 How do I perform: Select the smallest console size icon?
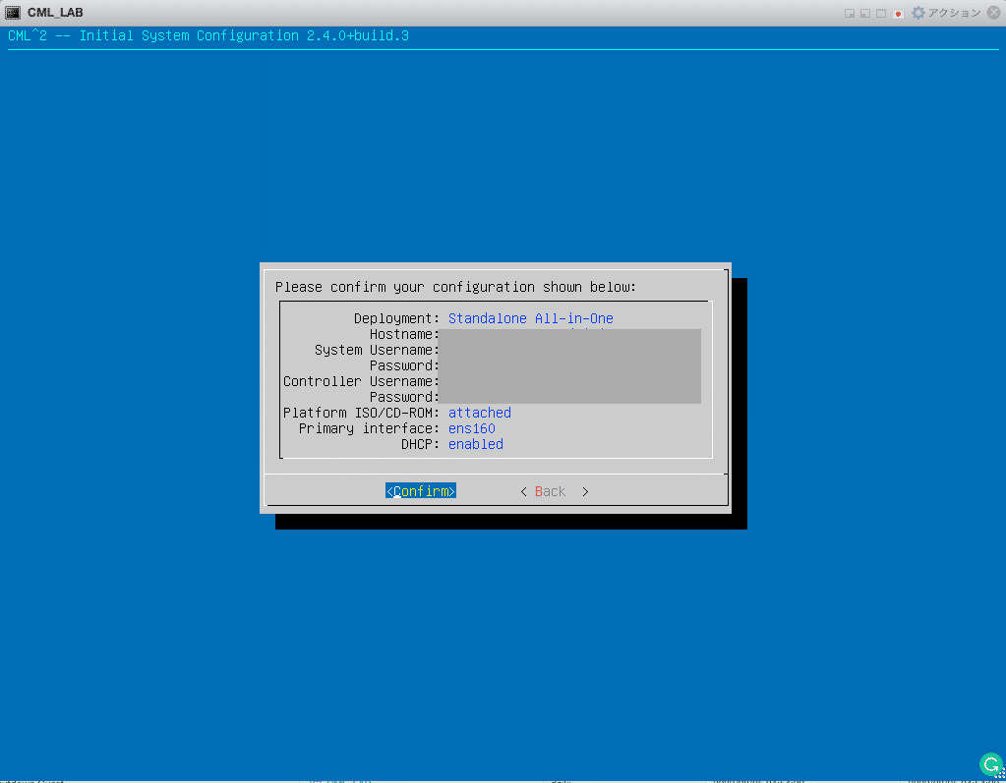(850, 14)
